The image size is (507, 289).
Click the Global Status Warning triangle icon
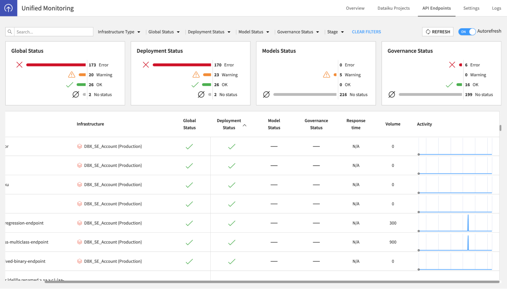(x=72, y=75)
